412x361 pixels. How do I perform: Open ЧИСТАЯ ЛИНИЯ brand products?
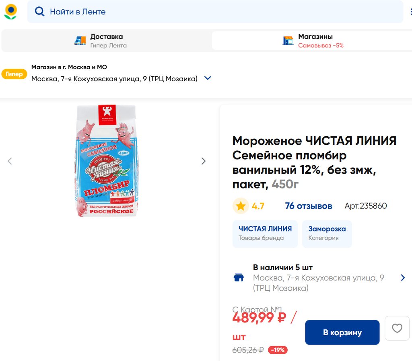pyautogui.click(x=265, y=234)
